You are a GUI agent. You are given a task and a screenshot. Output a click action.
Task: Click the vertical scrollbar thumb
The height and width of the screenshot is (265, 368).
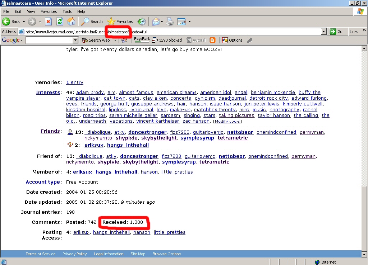(x=364, y=218)
